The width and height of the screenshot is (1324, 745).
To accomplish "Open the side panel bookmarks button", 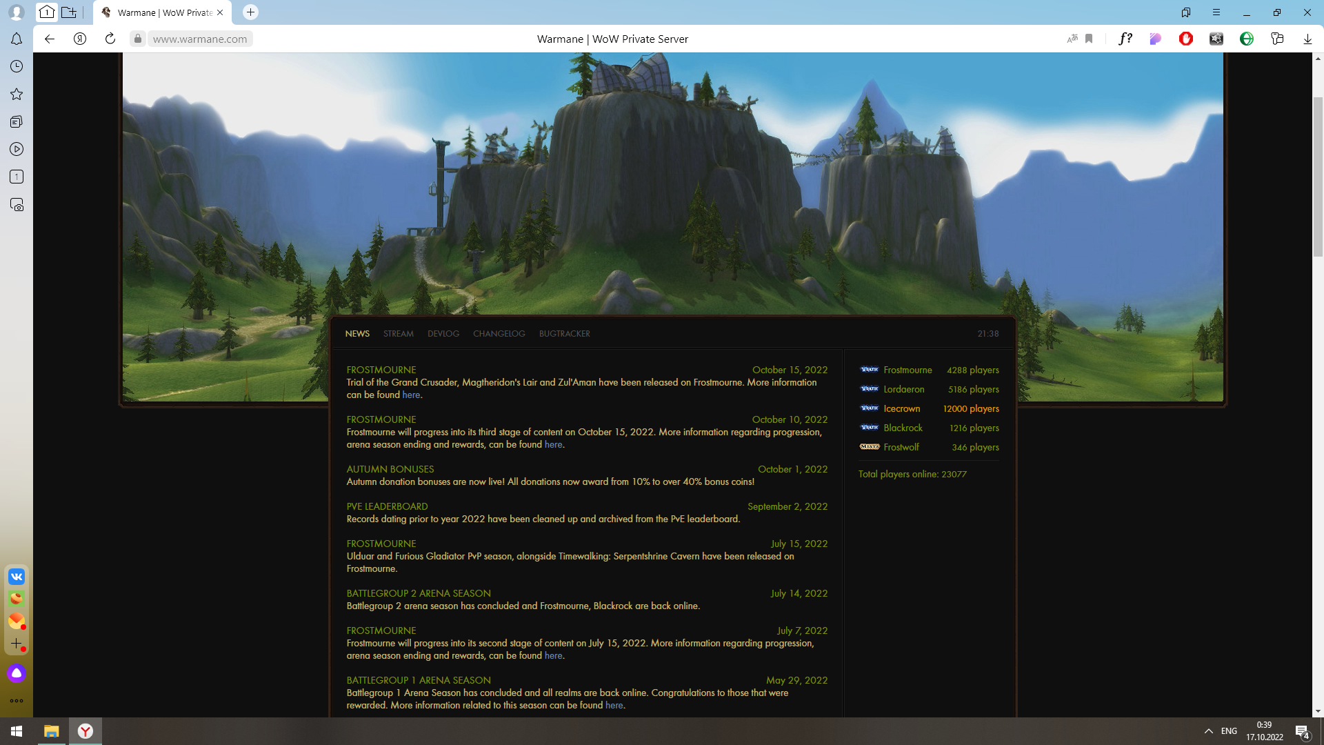I will click(x=1186, y=12).
